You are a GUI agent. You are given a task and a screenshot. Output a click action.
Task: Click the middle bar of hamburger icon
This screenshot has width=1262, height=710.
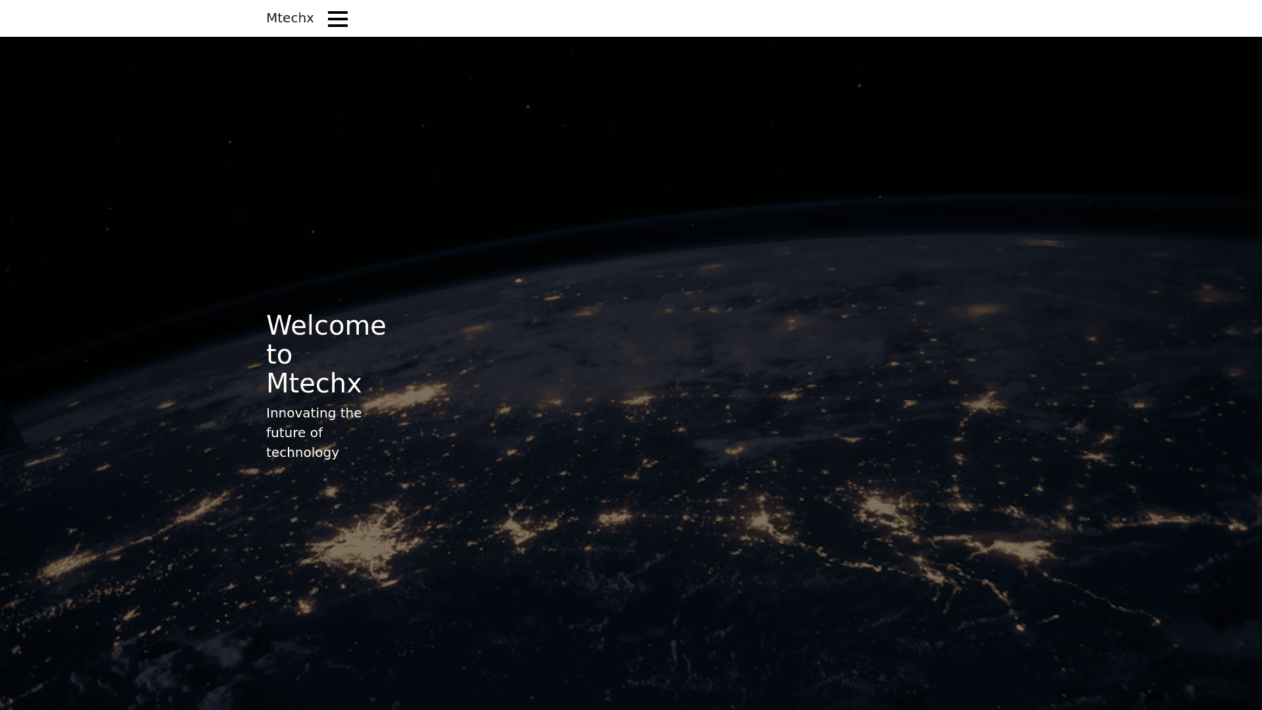[337, 19]
